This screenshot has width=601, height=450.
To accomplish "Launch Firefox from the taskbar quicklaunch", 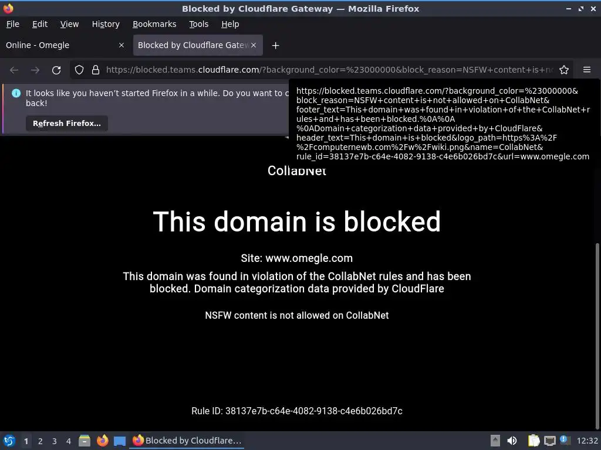I will 102,441.
